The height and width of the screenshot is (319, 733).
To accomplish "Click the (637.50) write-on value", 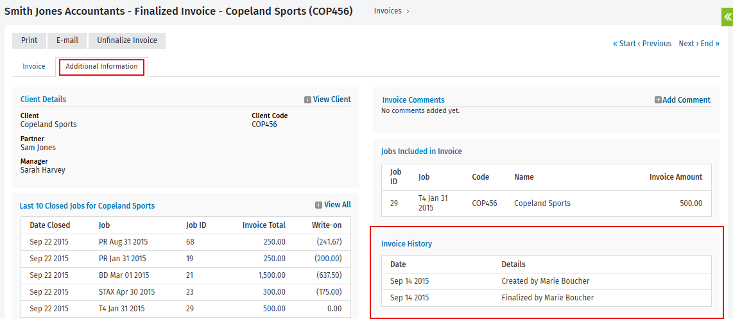I will (329, 275).
